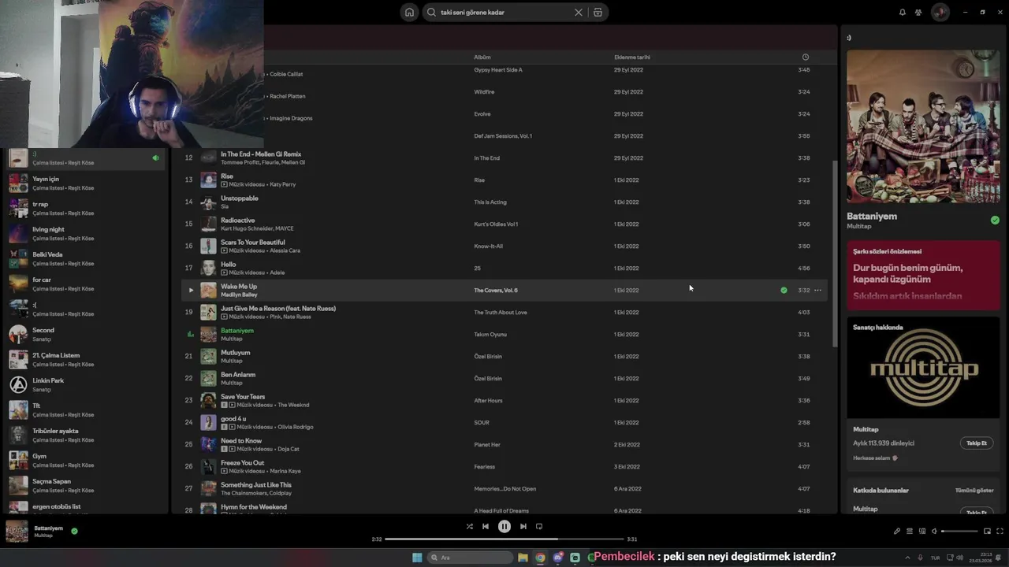
Task: Open File Explorer from taskbar
Action: click(x=523, y=558)
